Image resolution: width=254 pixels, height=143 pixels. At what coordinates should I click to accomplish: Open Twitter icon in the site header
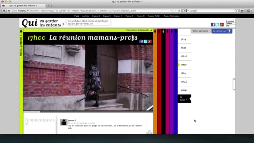pos(217,25)
